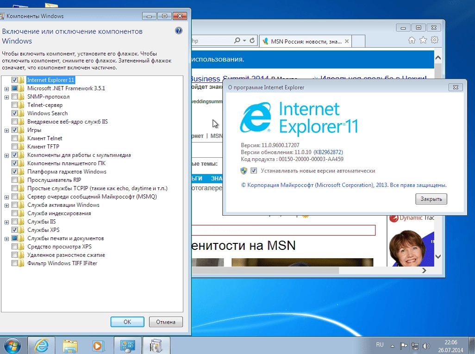Screen dimensions: 475x354
Task: Expand Microsoft .NET Framework 3.5.1 node
Action: (x=6, y=89)
